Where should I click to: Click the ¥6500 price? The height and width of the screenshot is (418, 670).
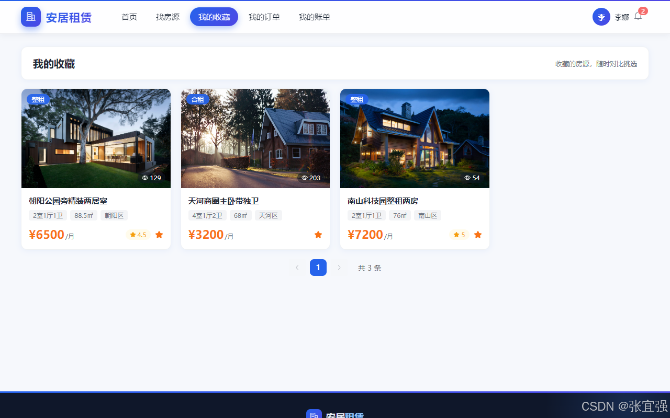(47, 235)
